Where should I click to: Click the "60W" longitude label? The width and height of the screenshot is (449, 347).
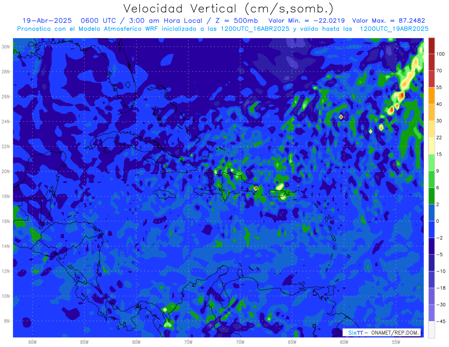click(x=344, y=342)
